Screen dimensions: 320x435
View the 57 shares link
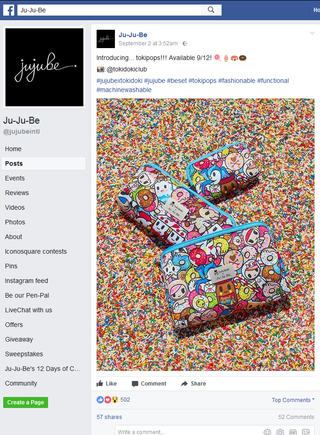[109, 417]
